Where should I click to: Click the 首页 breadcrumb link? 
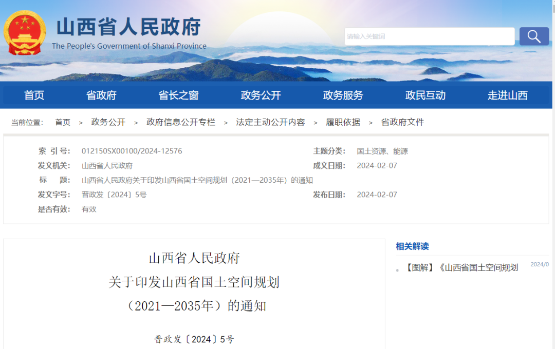coord(62,122)
